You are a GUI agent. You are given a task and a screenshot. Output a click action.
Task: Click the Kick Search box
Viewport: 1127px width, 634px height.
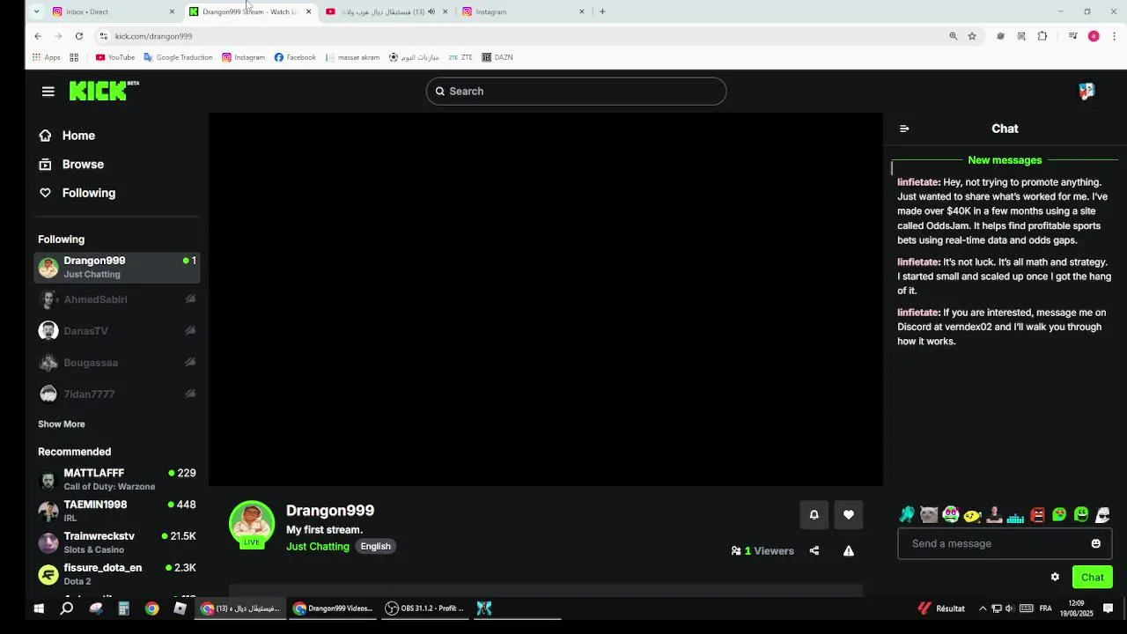pyautogui.click(x=577, y=92)
